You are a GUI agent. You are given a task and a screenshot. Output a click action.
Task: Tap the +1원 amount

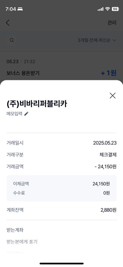pos(109,73)
